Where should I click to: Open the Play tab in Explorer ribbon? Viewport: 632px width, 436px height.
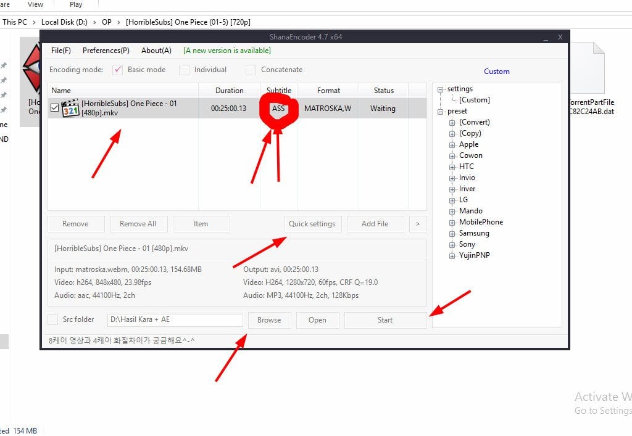pos(76,4)
